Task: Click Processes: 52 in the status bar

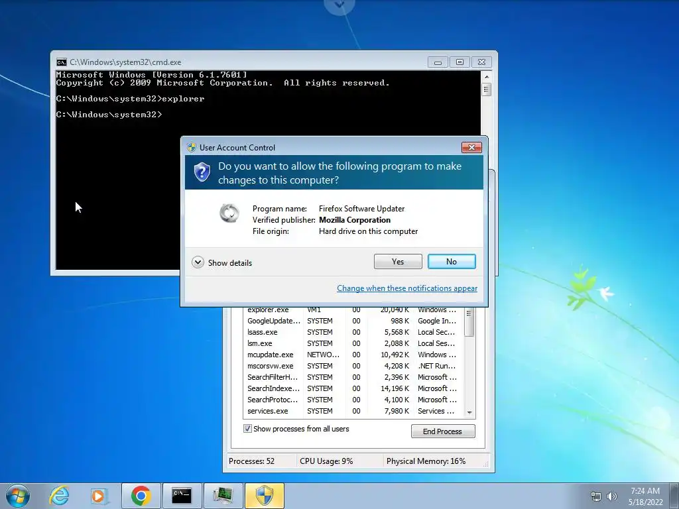Action: 251,461
